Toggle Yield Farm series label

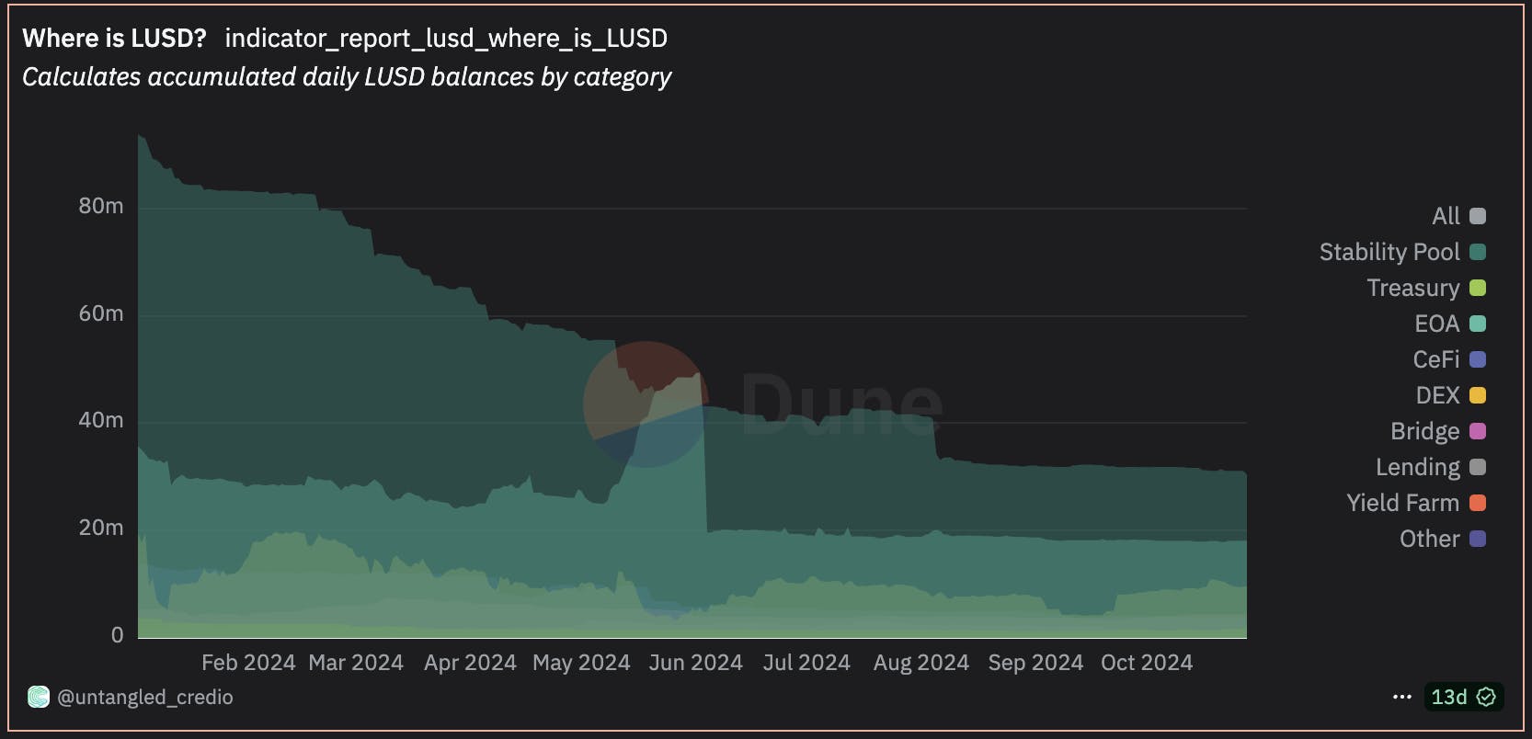click(1403, 503)
